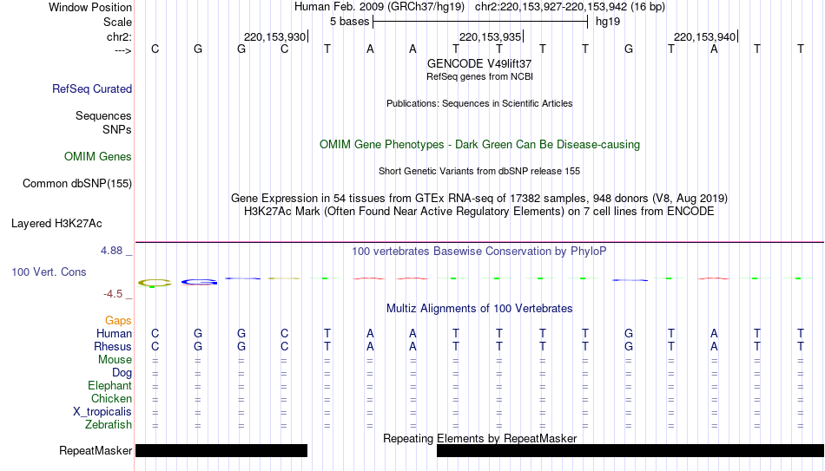Select the Chicken species row label
Viewport: 825px width, 471px height.
point(111,398)
